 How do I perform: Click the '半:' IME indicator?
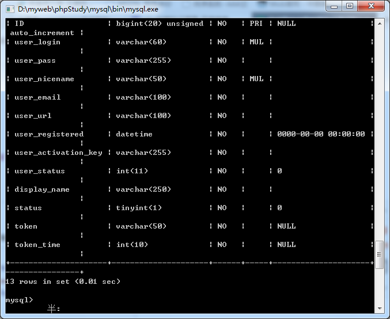[54, 309]
